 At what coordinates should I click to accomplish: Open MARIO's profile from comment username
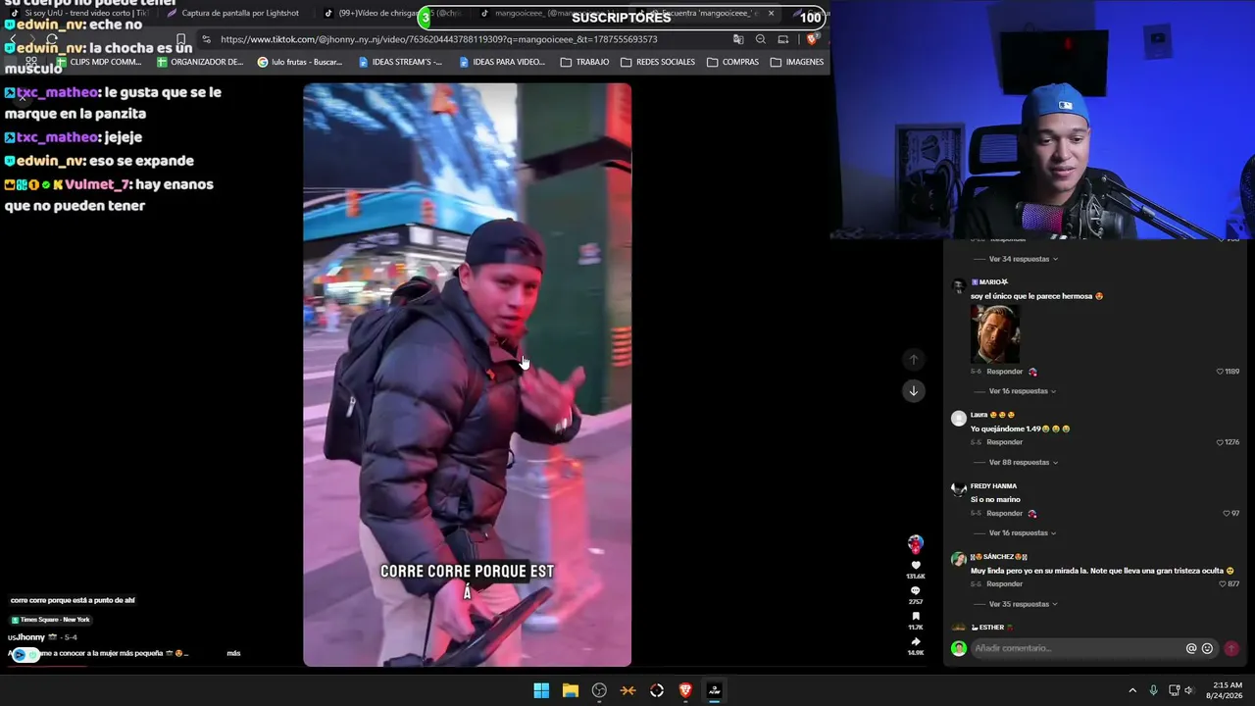click(989, 282)
